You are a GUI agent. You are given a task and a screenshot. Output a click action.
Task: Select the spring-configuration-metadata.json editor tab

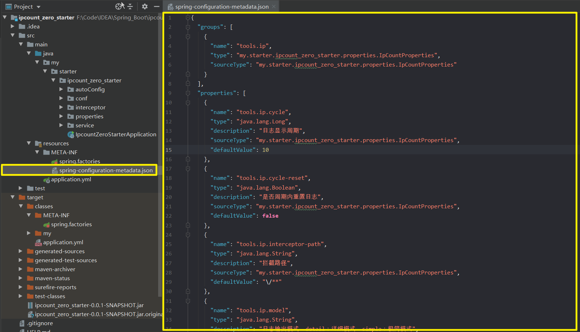221,6
